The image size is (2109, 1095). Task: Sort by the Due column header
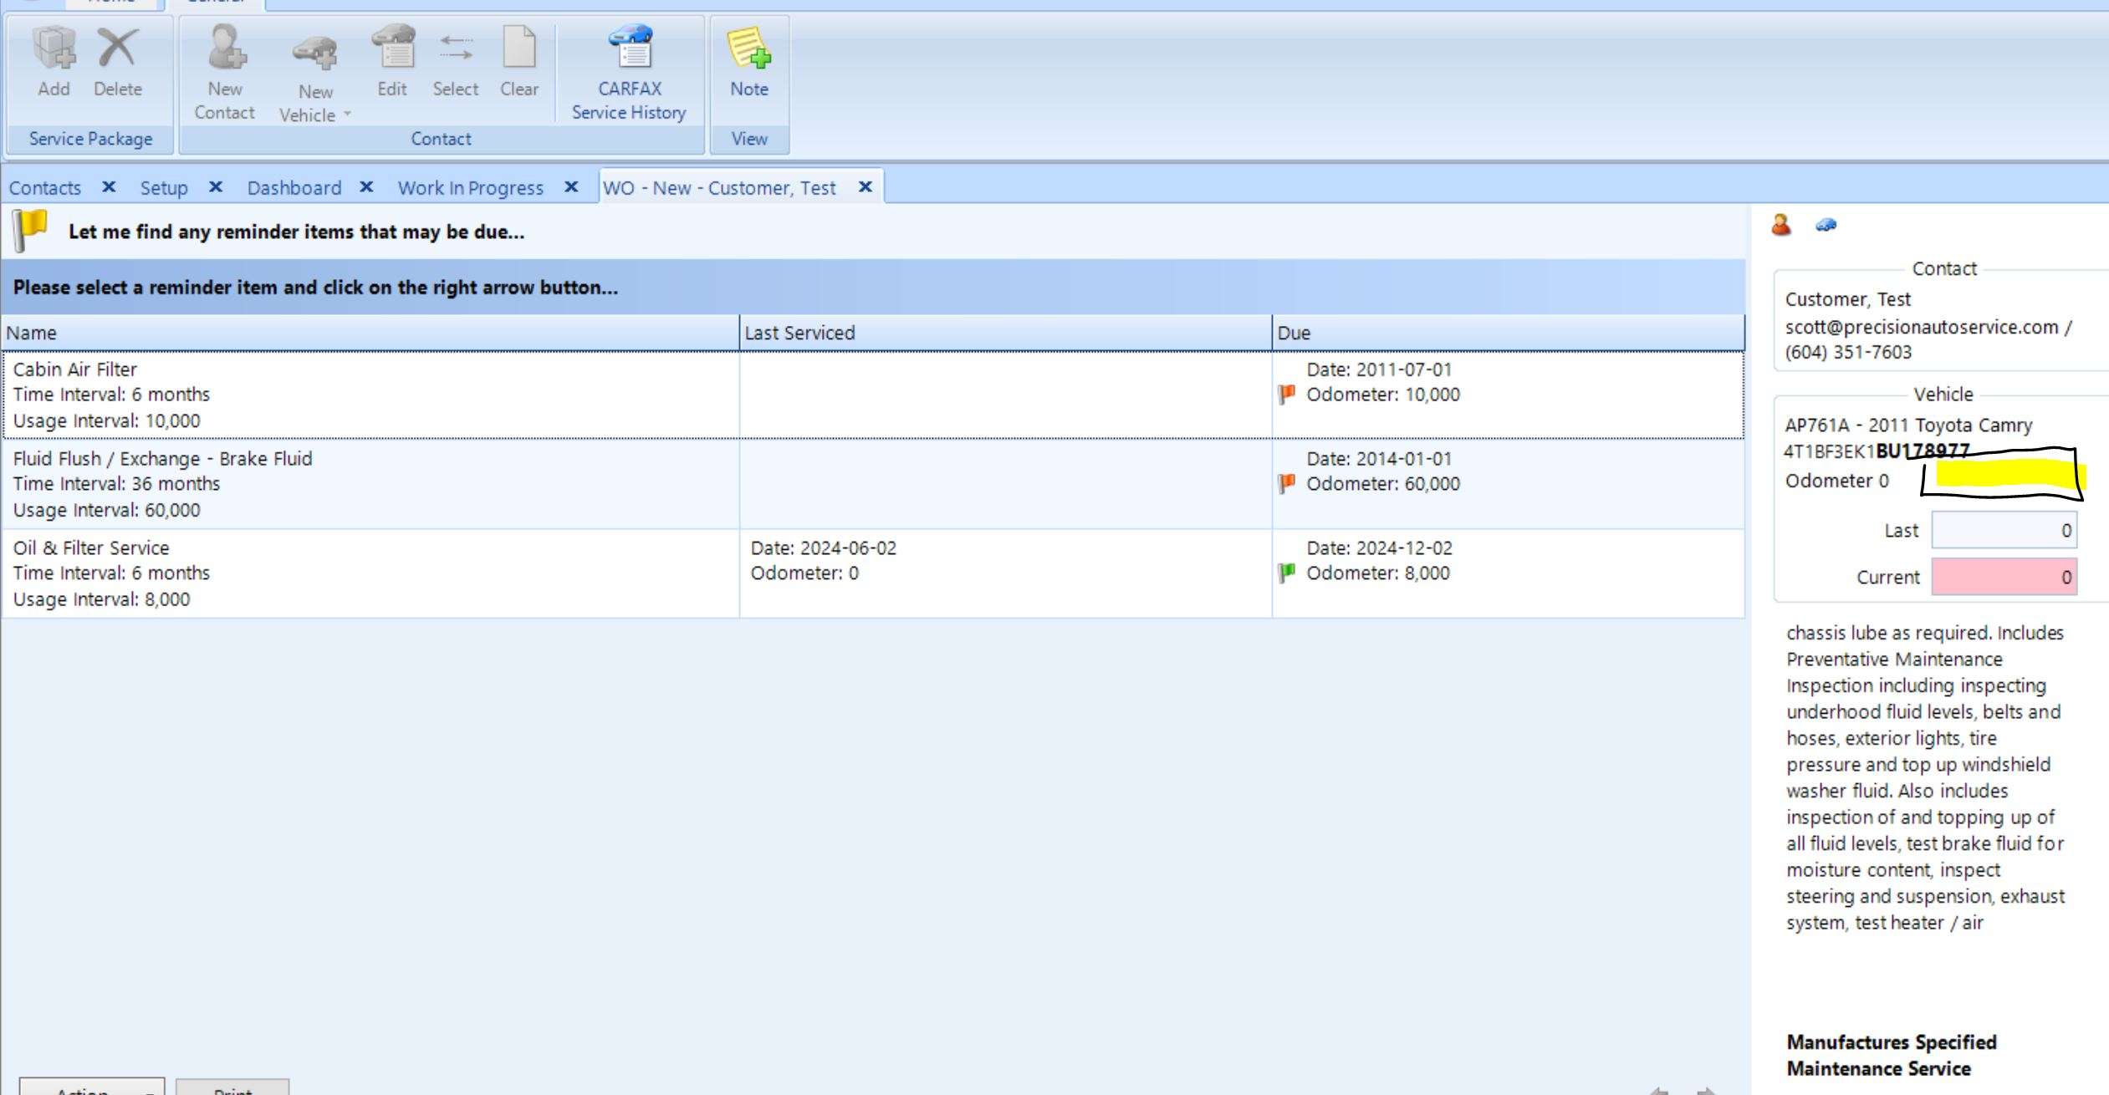click(1509, 333)
